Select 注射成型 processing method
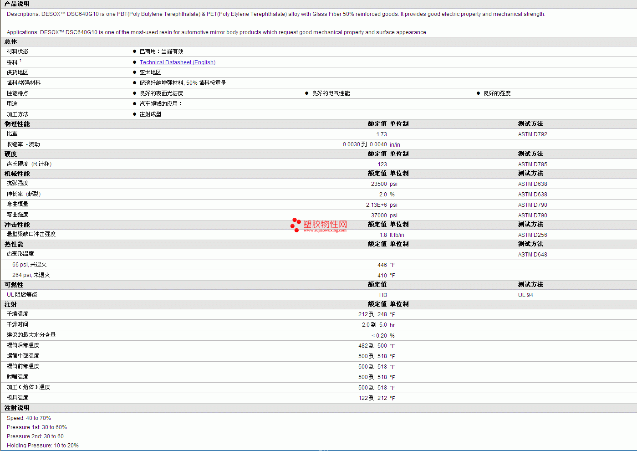637x451 pixels. (150, 114)
